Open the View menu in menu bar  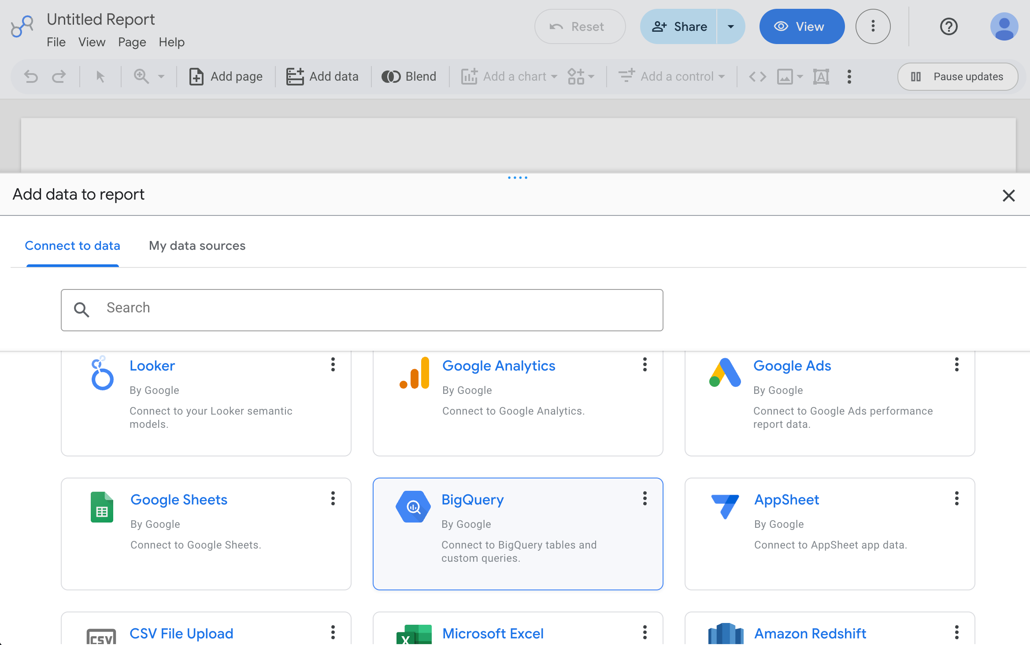(x=92, y=42)
